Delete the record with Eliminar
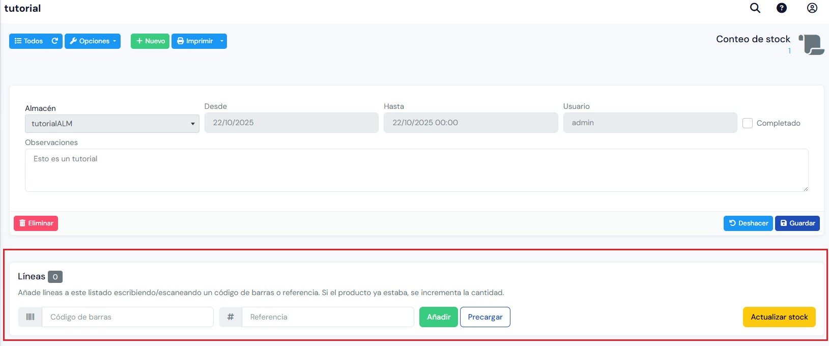The height and width of the screenshot is (346, 829). click(36, 223)
